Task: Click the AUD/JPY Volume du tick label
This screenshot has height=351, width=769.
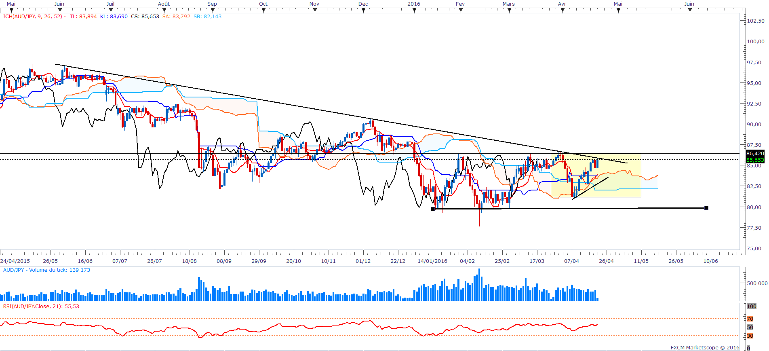Action: coord(46,270)
